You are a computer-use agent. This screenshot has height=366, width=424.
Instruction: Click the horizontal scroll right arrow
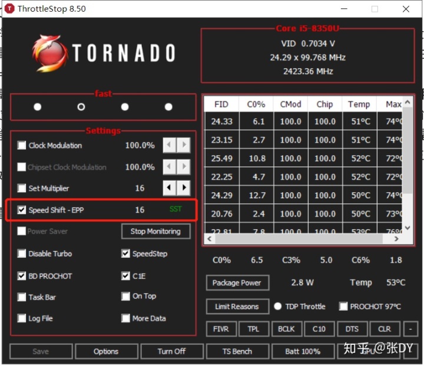coord(396,239)
